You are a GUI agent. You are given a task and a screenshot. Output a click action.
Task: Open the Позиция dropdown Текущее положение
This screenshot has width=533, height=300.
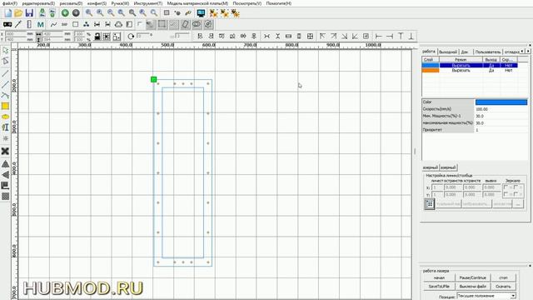pos(486,296)
